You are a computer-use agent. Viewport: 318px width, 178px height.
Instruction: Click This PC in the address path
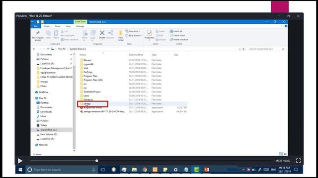[62, 49]
